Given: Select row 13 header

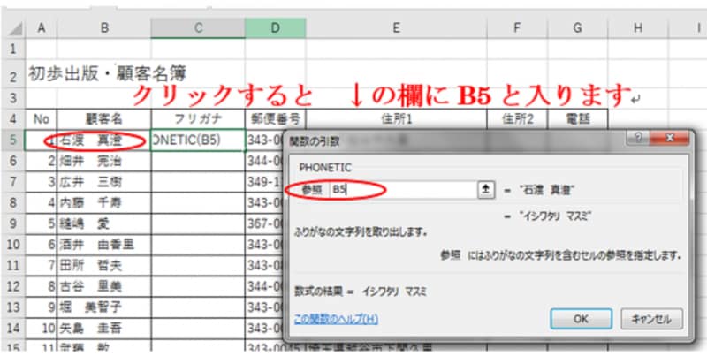Looking at the screenshot, I should [x=13, y=307].
